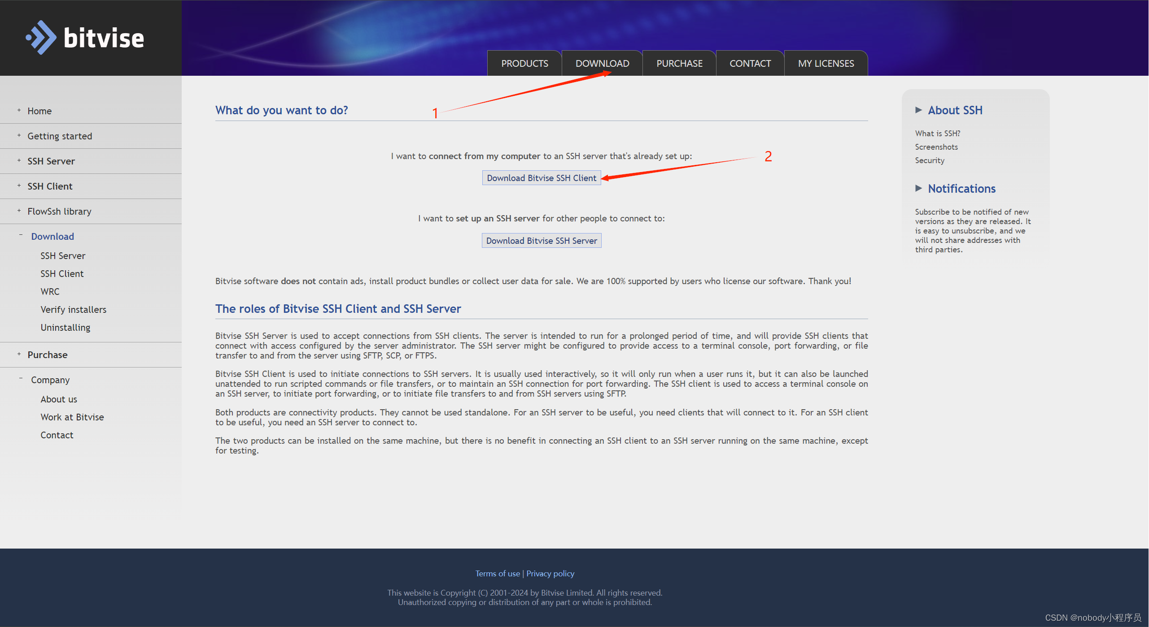The image size is (1149, 627).
Task: Open the PURCHASE navigation tab
Action: [x=679, y=64]
